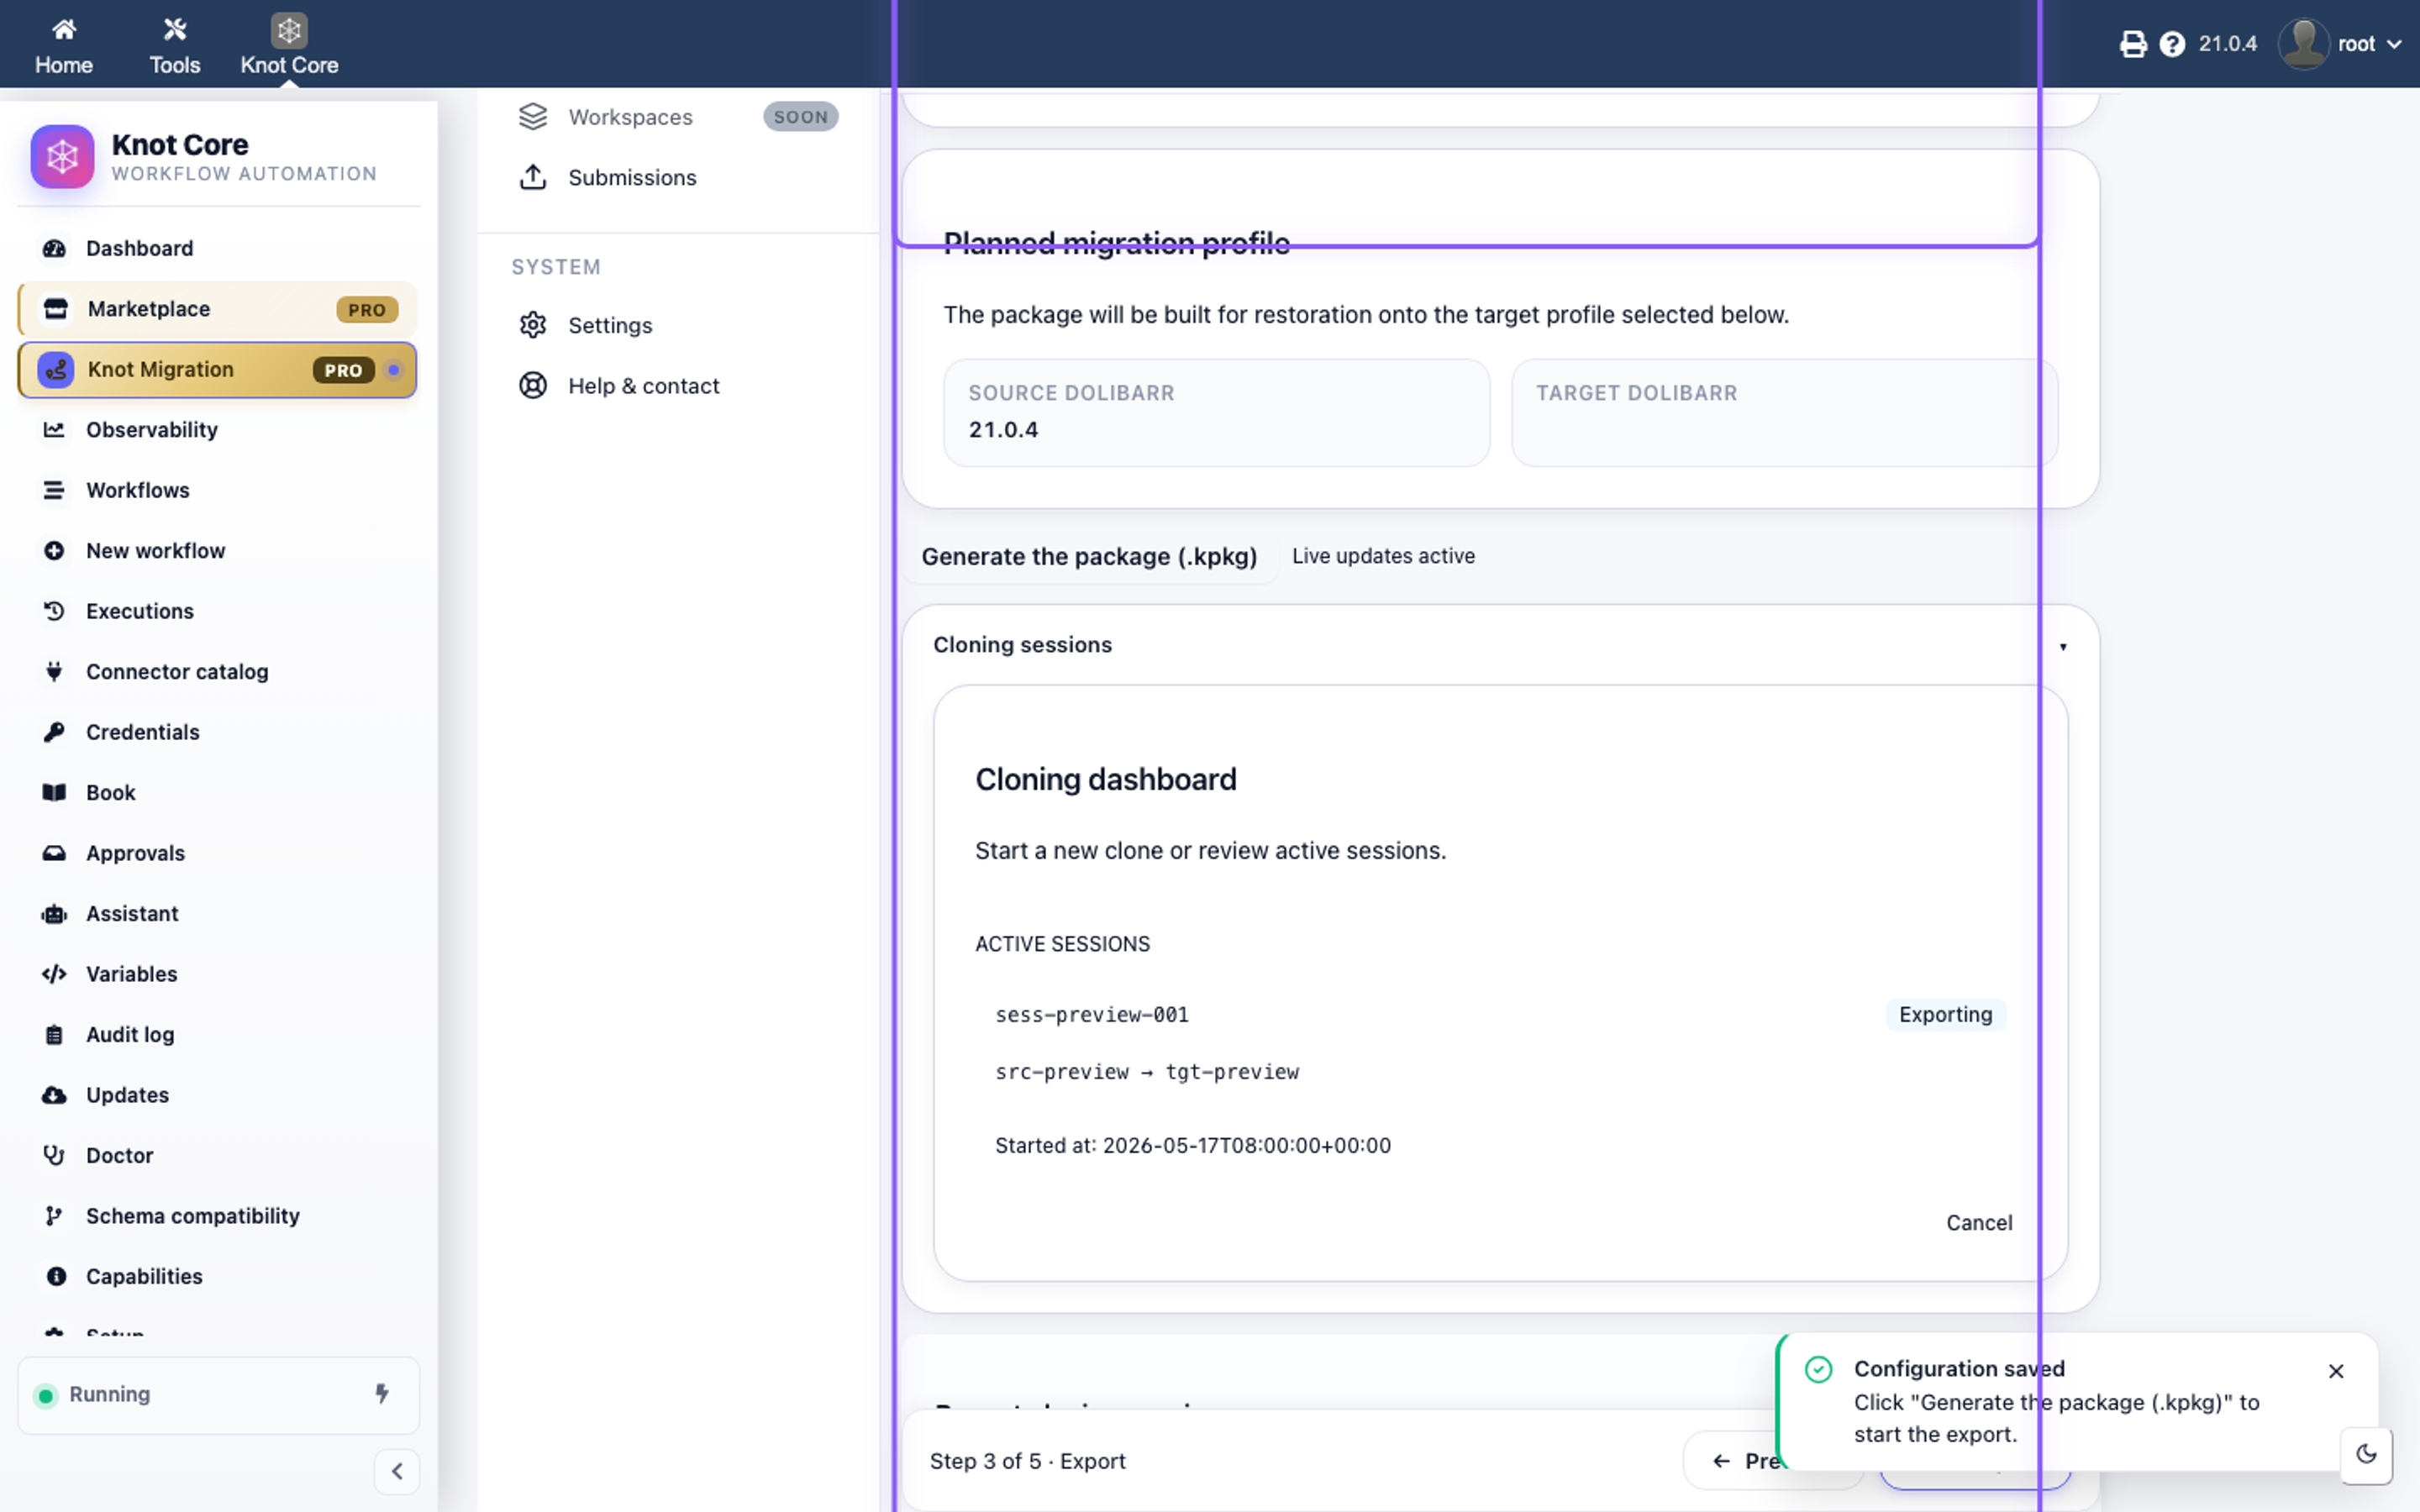Image resolution: width=2420 pixels, height=1512 pixels.
Task: Click the Assistant robot icon
Action: tap(54, 914)
